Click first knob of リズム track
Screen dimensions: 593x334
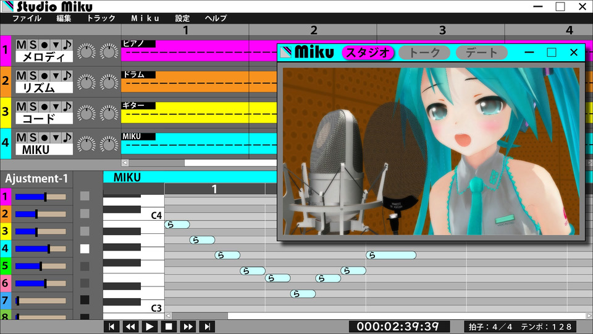[86, 82]
